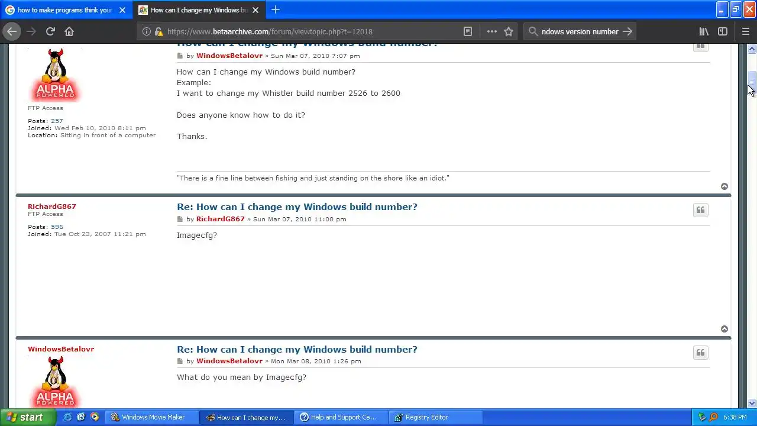
Task: Toggle the sidebar icon
Action: tap(723, 31)
